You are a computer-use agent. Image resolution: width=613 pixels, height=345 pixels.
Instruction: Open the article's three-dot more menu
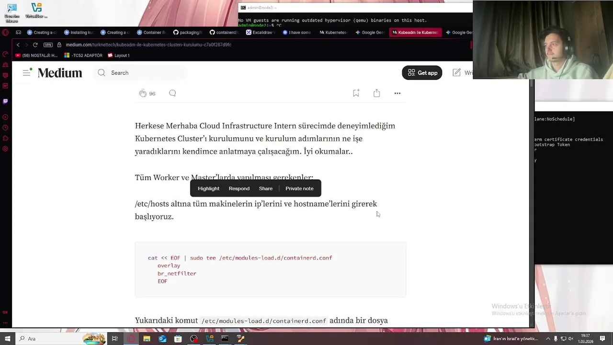point(397,93)
